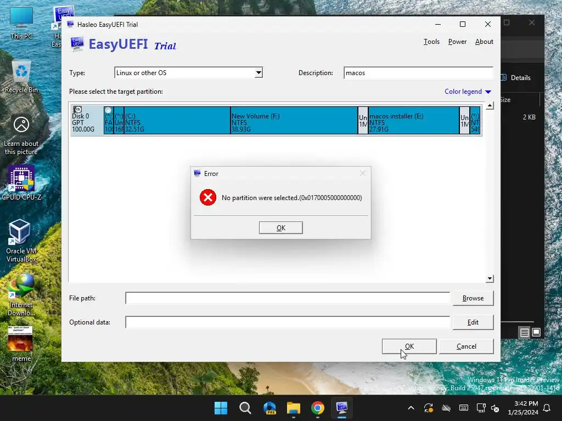Click the EasyUEFI logo icon in header
This screenshot has height=421, width=562.
[x=77, y=44]
